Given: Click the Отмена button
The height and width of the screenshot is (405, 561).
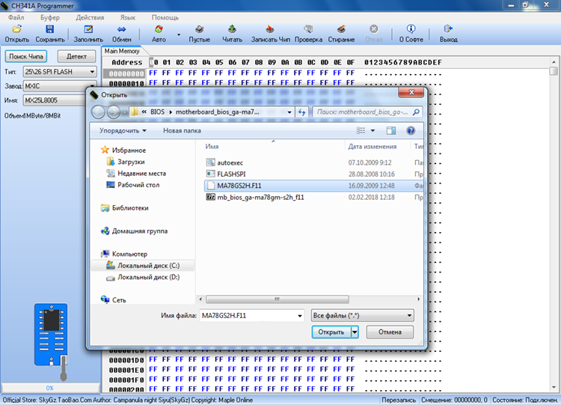Looking at the screenshot, I should (x=390, y=332).
